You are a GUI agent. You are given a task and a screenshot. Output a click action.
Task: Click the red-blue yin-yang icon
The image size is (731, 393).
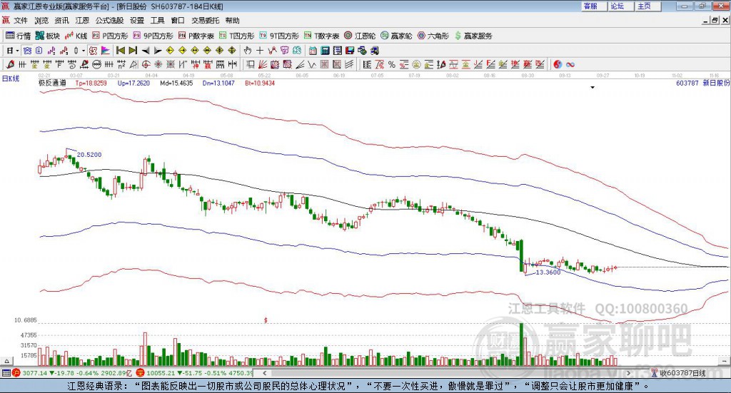(x=558, y=65)
